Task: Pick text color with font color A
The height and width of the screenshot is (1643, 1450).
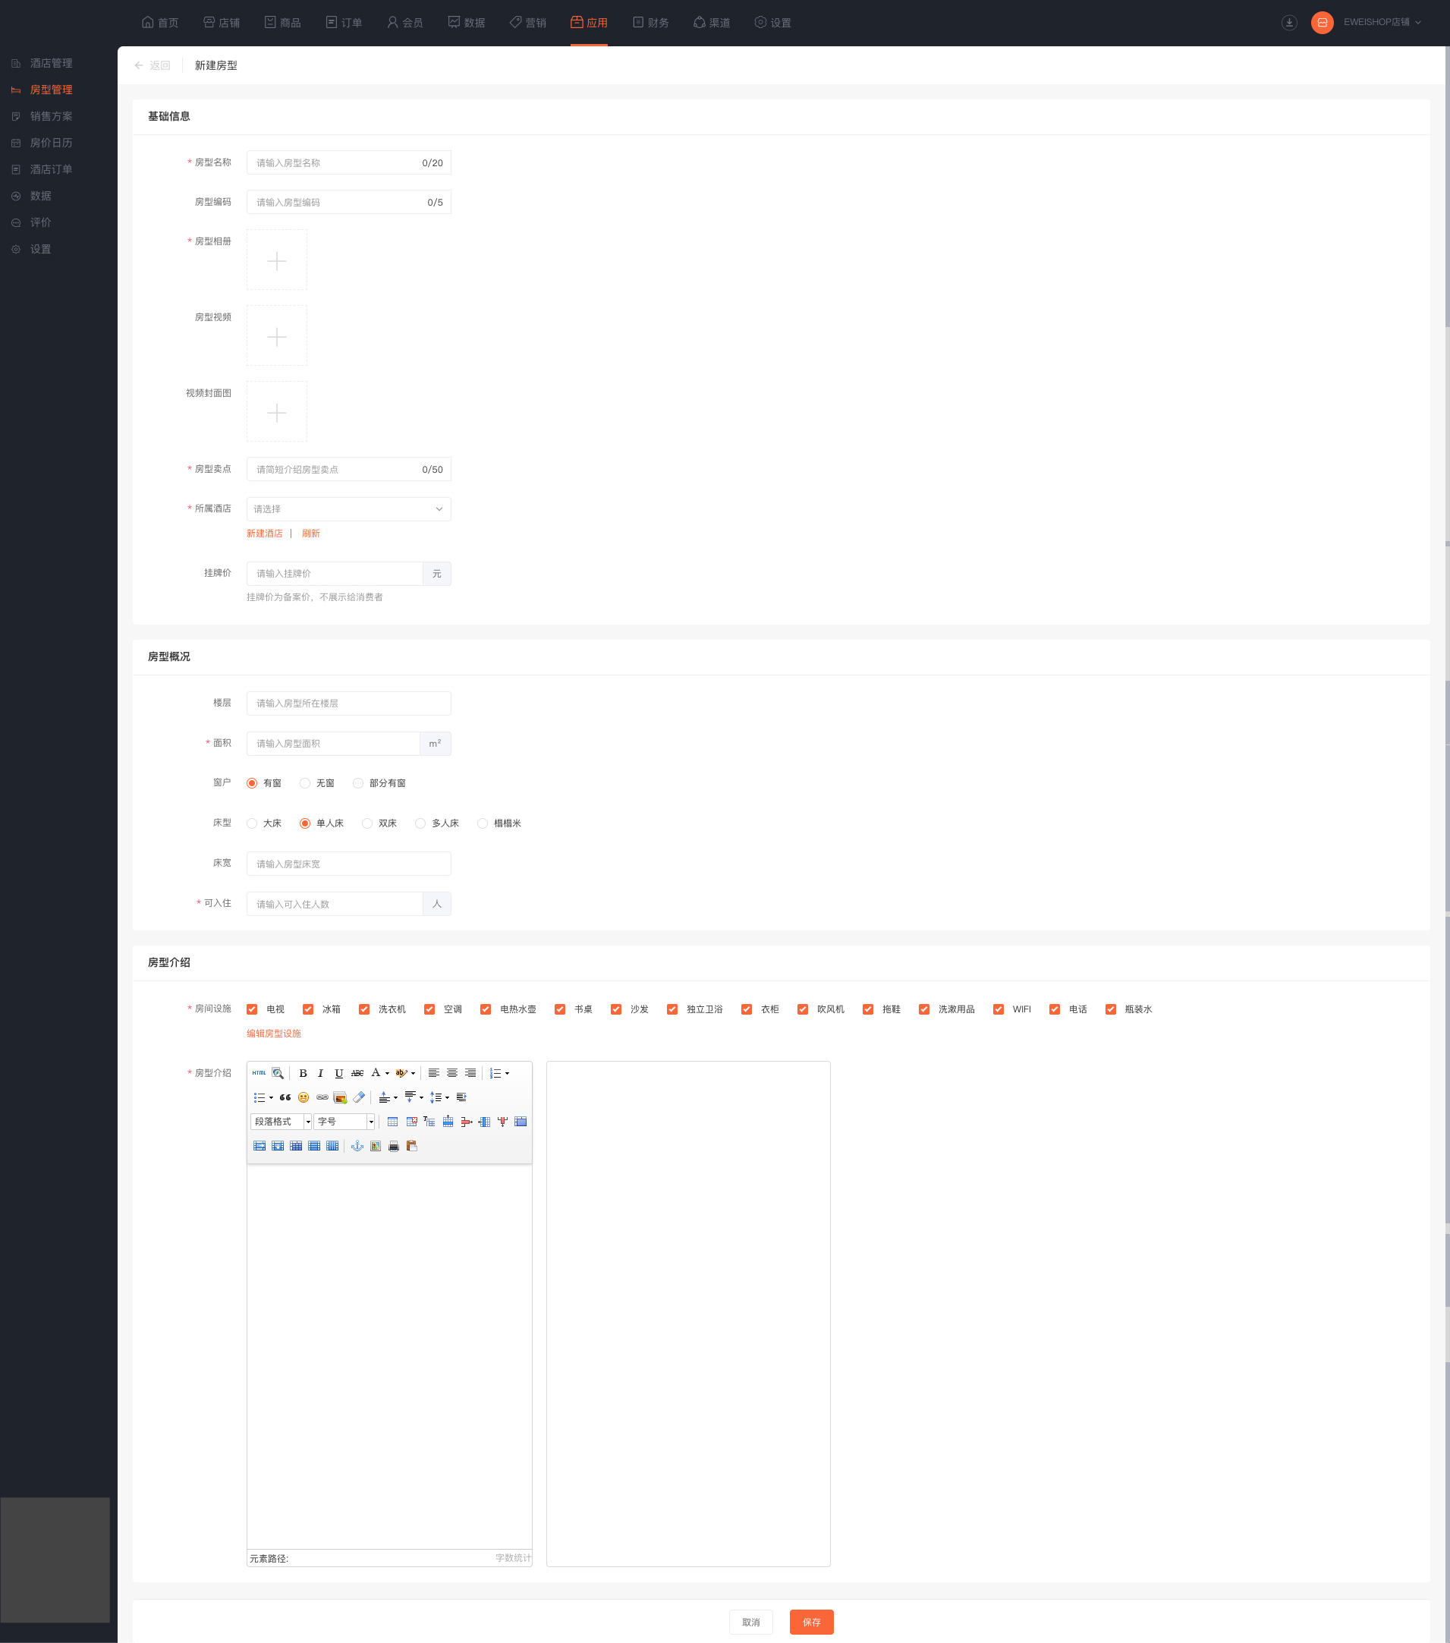Action: [x=376, y=1073]
